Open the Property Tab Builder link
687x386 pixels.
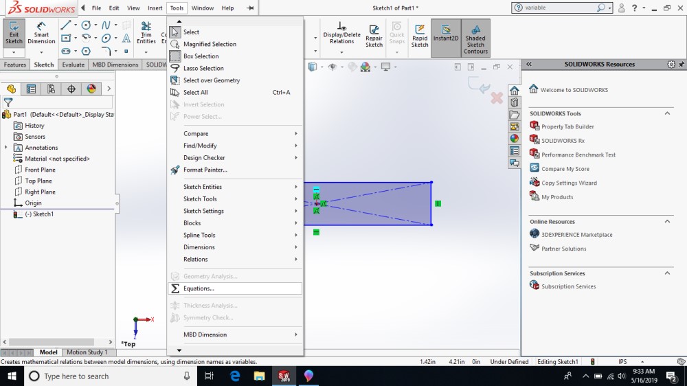(x=567, y=126)
